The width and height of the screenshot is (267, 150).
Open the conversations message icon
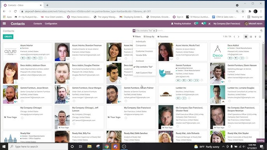(204, 23)
